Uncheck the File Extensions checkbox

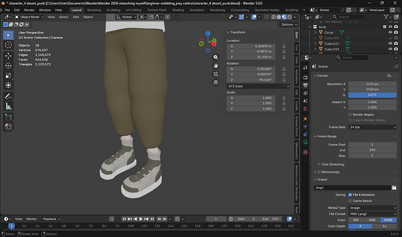tap(350, 195)
